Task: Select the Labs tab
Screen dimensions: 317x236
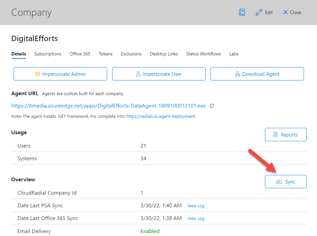Action: coord(234,54)
